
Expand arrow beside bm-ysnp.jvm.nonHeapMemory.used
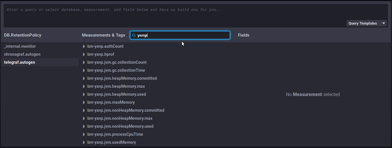(84, 126)
